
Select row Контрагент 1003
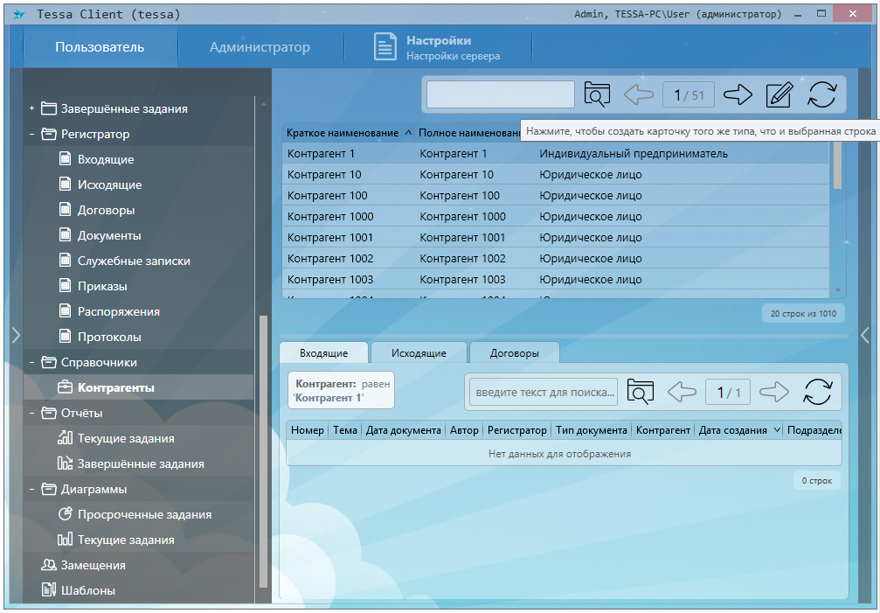point(556,279)
